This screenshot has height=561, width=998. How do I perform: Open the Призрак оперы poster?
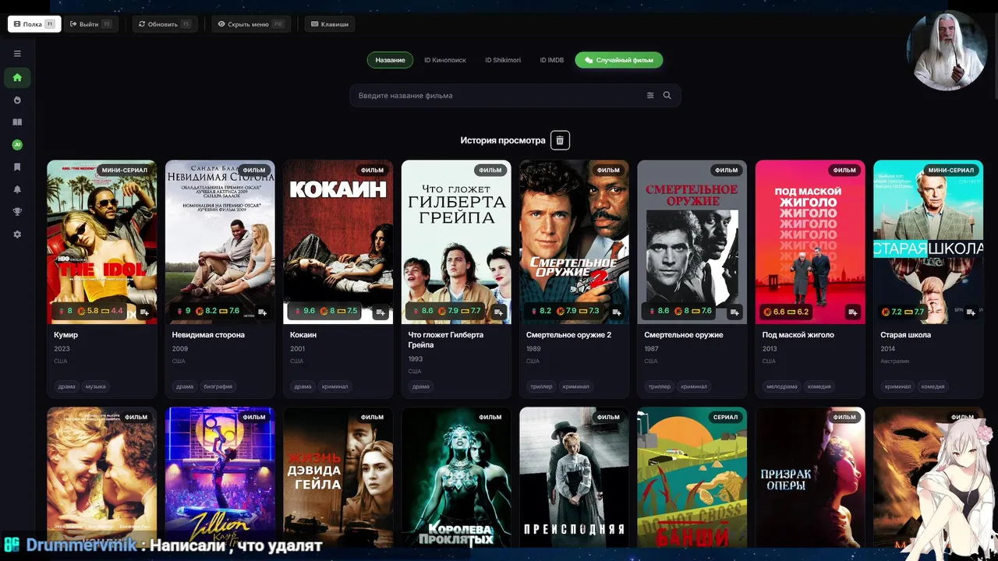click(810, 477)
